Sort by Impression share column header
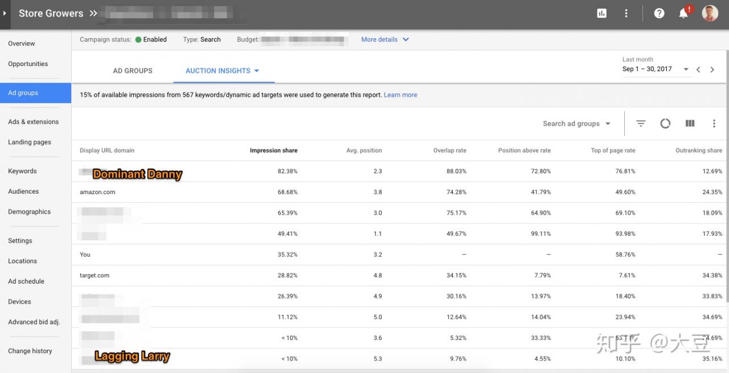729x373 pixels. [273, 150]
